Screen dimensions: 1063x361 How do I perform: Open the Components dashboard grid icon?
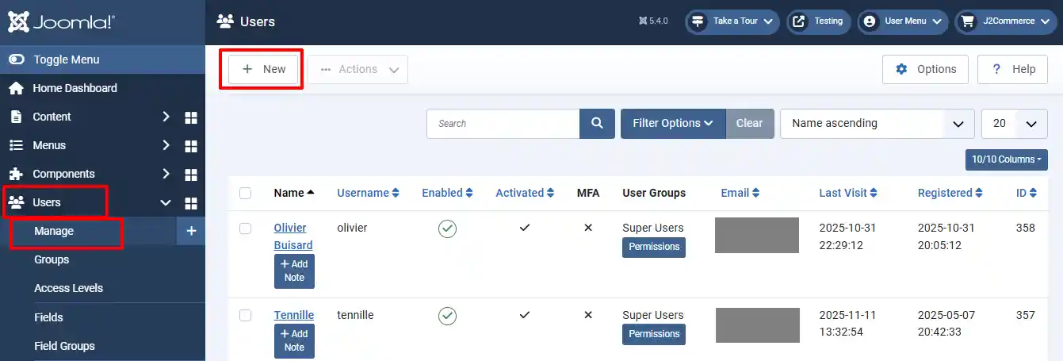191,175
